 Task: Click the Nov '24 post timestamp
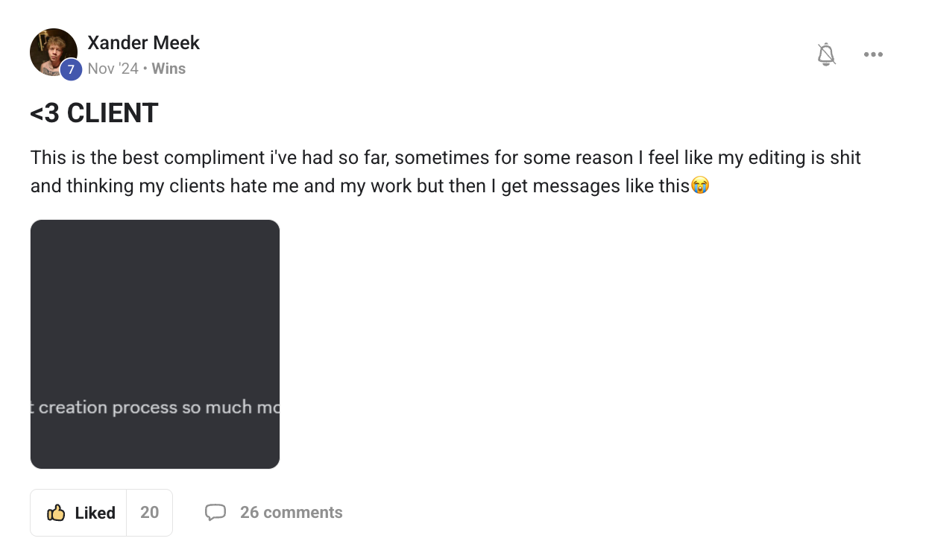(113, 69)
